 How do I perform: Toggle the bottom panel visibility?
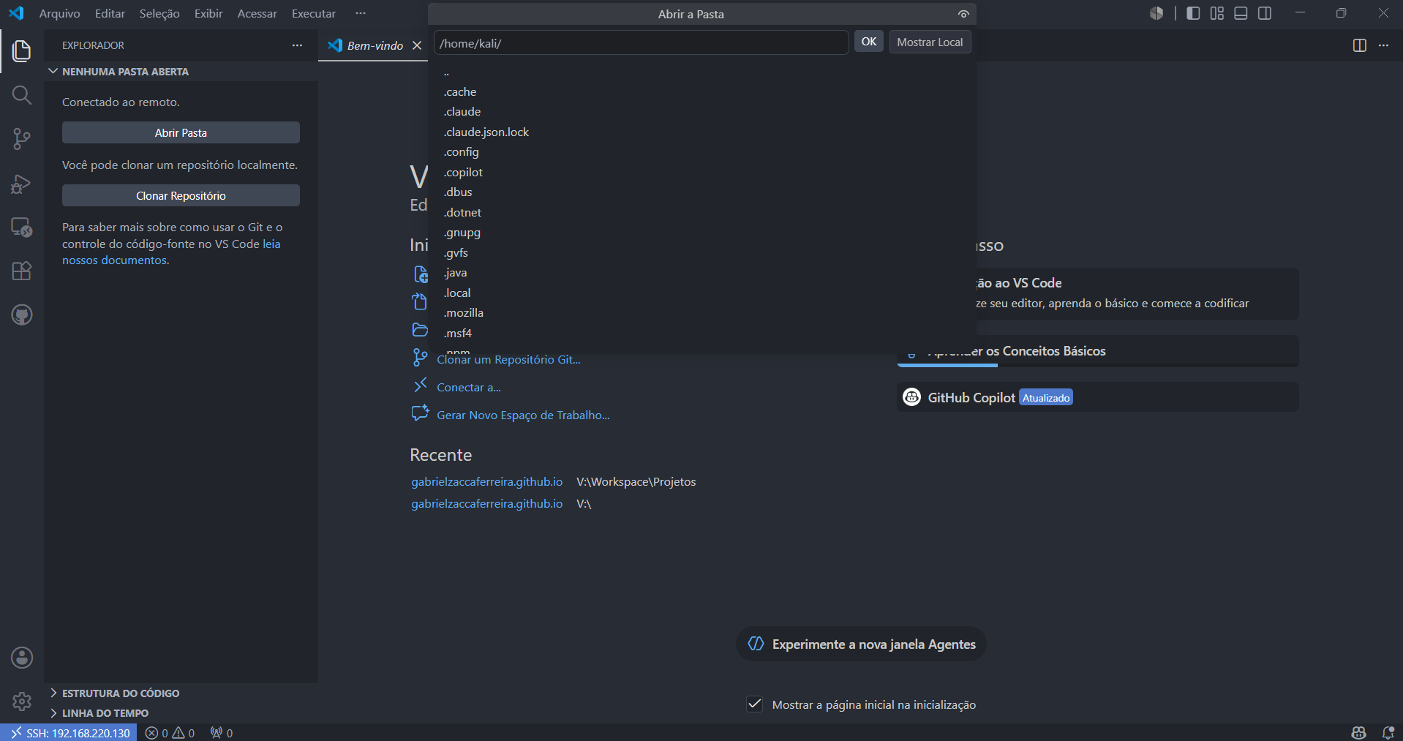click(1241, 13)
